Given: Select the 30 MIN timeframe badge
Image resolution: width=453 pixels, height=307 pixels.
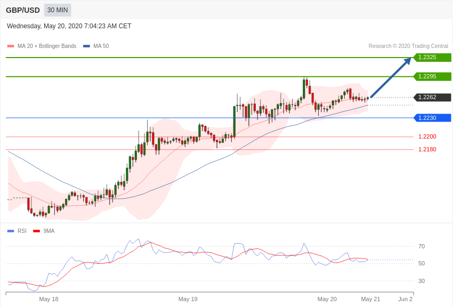Looking at the screenshot, I should tap(58, 10).
